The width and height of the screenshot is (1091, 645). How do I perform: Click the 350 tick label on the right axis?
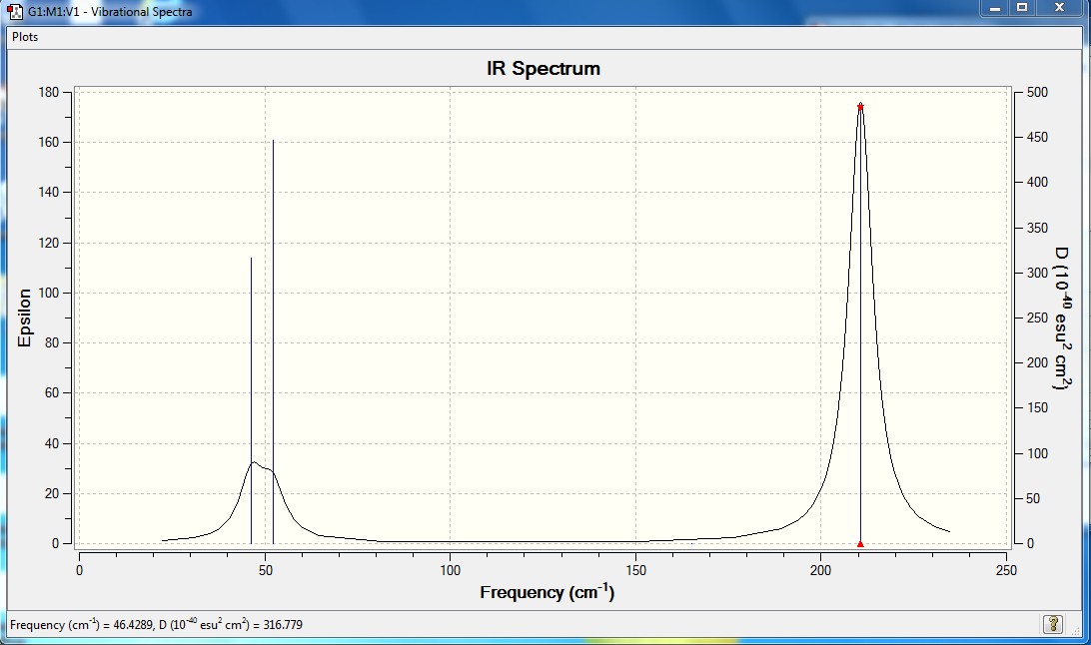[1037, 228]
